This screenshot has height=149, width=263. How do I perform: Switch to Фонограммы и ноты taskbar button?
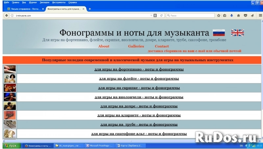[38, 146]
